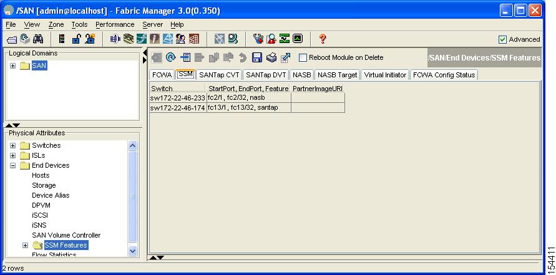Click the stethoscope health icon
This screenshot has width=556, height=275.
pos(258,39)
